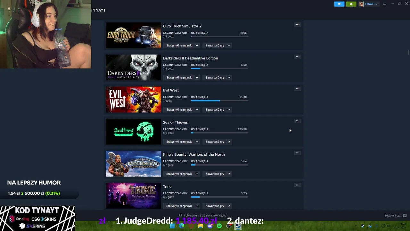Expand Statystyki rozgrywki for Trine

[182, 206]
